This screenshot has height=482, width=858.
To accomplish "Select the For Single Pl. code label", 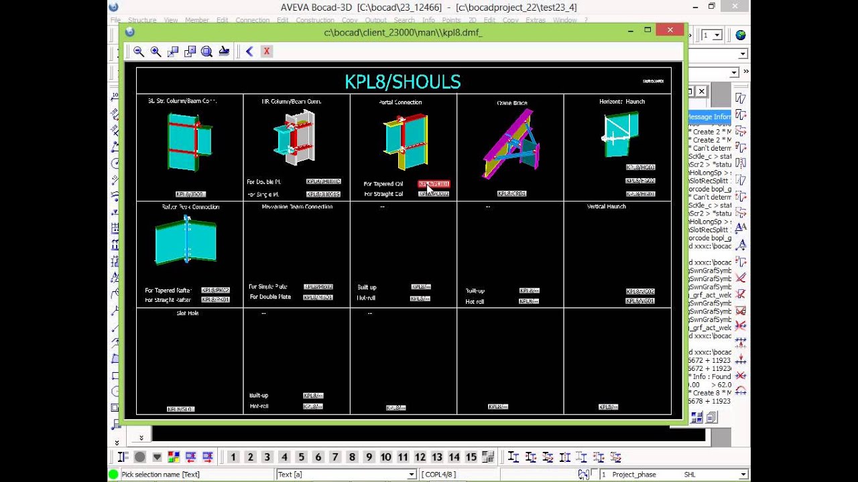I will pos(324,194).
